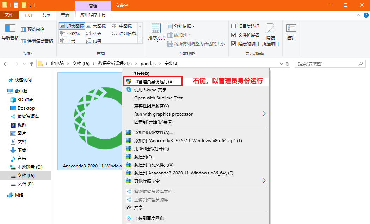Click search magnifier icon

(x=360, y=64)
